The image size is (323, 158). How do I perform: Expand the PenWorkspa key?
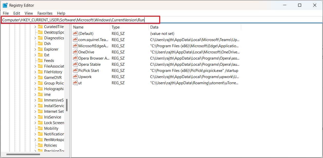pos(35,140)
